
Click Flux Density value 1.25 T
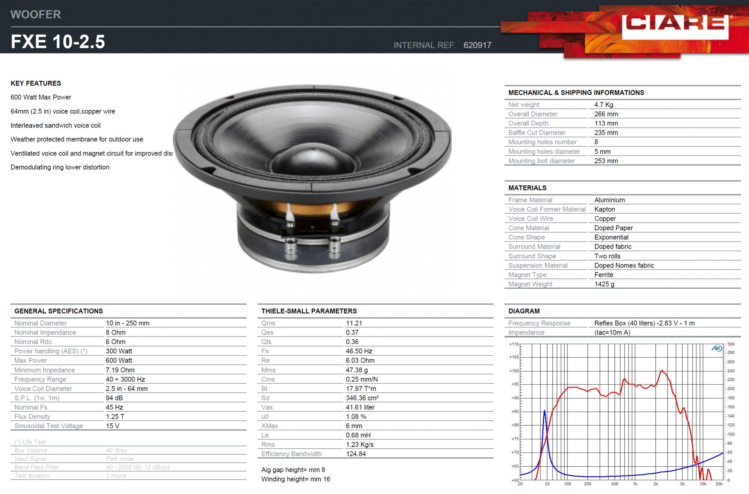pyautogui.click(x=115, y=416)
